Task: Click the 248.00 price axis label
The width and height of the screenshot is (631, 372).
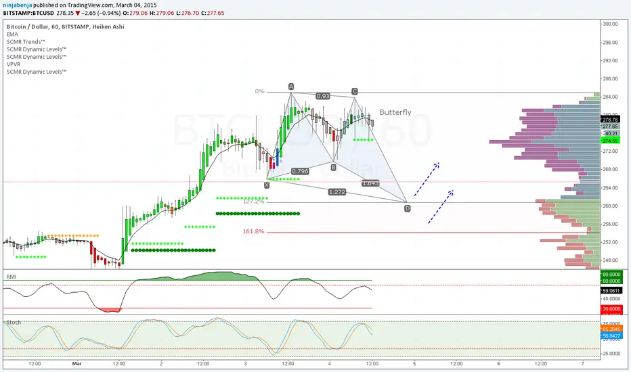Action: point(610,260)
